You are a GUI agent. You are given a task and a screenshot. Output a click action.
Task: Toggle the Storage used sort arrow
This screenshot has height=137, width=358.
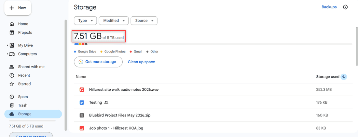(344, 77)
